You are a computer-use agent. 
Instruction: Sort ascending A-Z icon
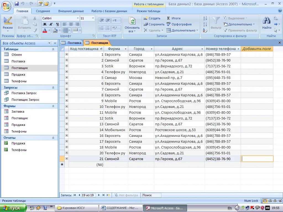click(x=205, y=18)
